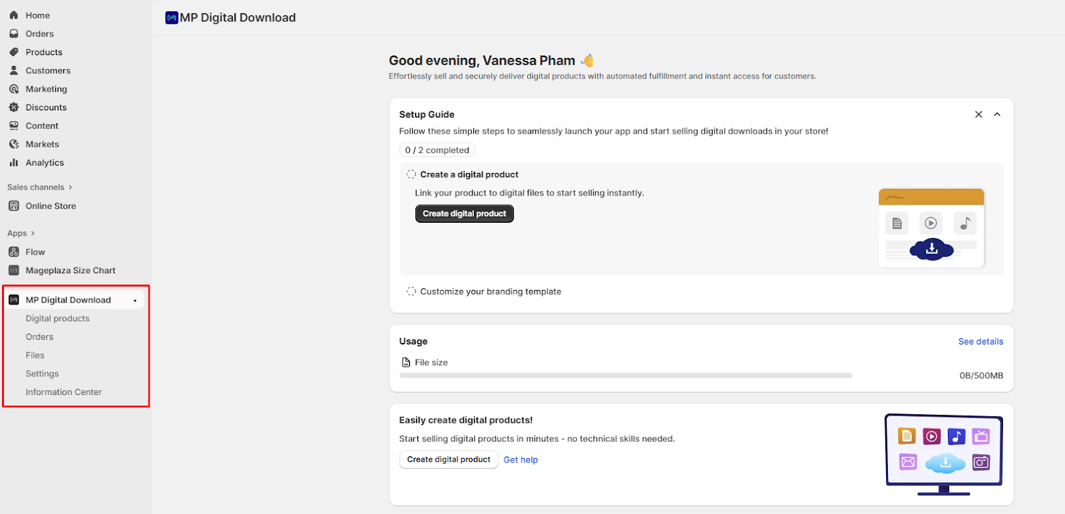Viewport: 1065px width, 514px height.
Task: Click the Marketing target icon
Action: pos(14,89)
